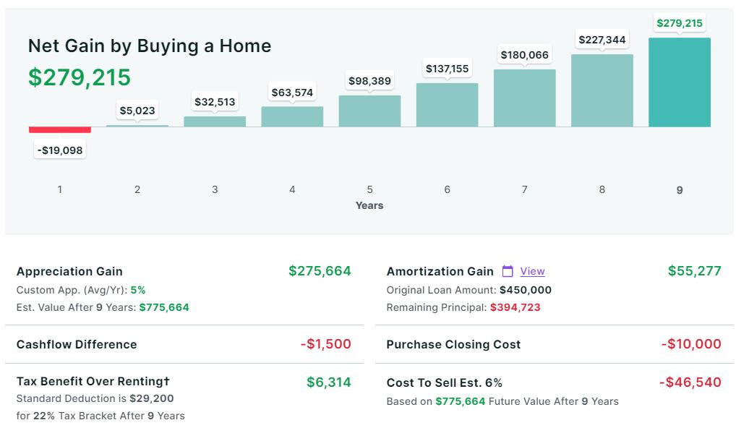Select the bold year 9 axis label
Screen dimensions: 736x428
[x=679, y=190]
